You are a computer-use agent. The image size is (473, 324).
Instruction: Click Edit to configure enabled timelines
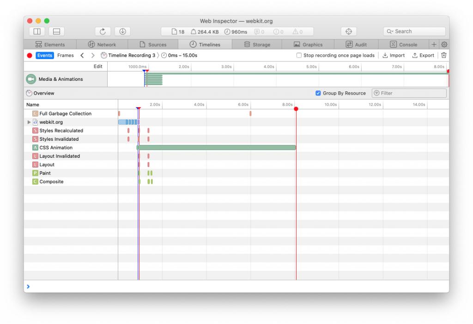97,66
